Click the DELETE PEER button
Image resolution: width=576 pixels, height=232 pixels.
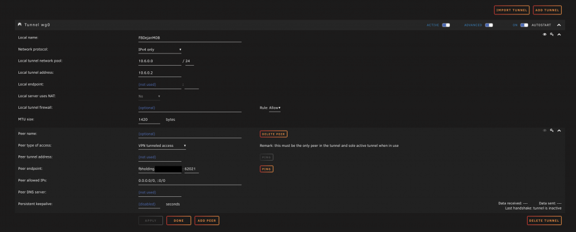pos(273,134)
